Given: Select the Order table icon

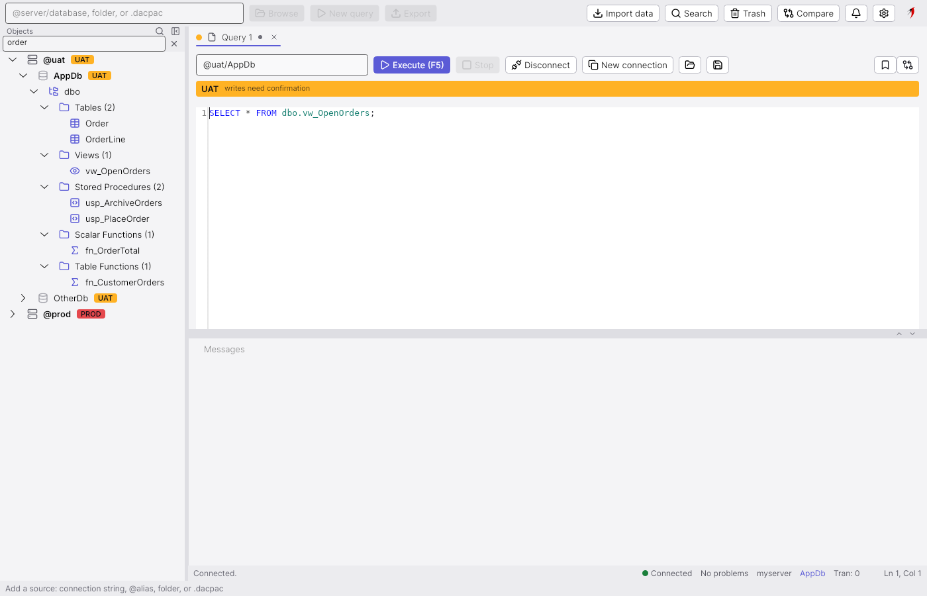Looking at the screenshot, I should tap(75, 123).
